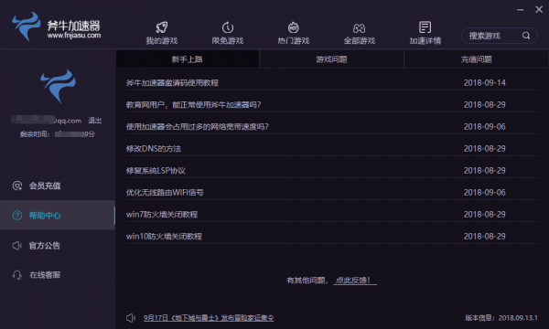The width and height of the screenshot is (549, 329).
Task: Open 全部游戏 gamepad icon
Action: (360, 27)
